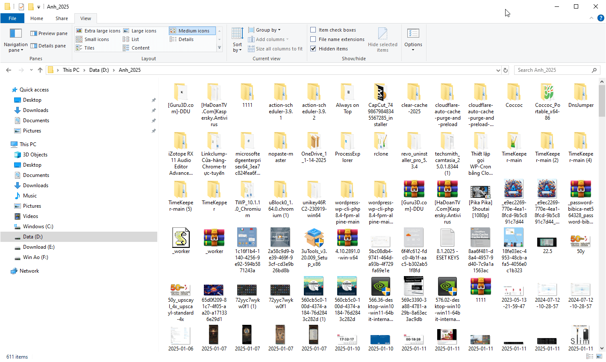Switch to details view in status bar

(x=590, y=356)
